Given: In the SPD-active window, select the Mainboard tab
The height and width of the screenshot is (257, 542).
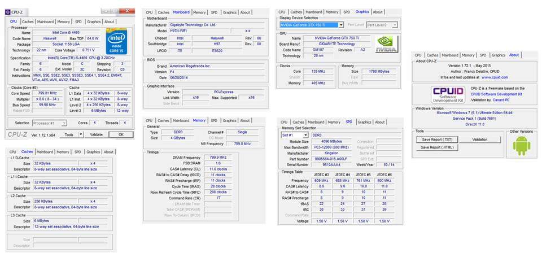Looking at the screenshot, I should tap(316, 123).
